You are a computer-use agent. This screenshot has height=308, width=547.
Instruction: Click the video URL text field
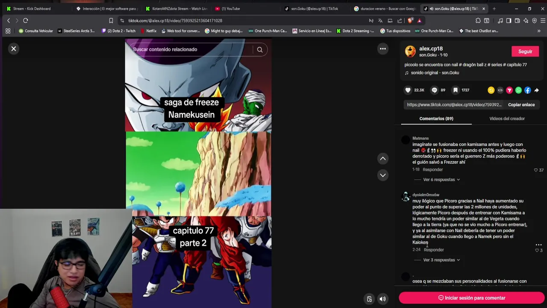[x=454, y=105]
